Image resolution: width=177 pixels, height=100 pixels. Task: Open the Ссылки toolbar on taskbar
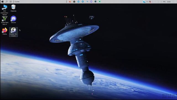[17, 2]
